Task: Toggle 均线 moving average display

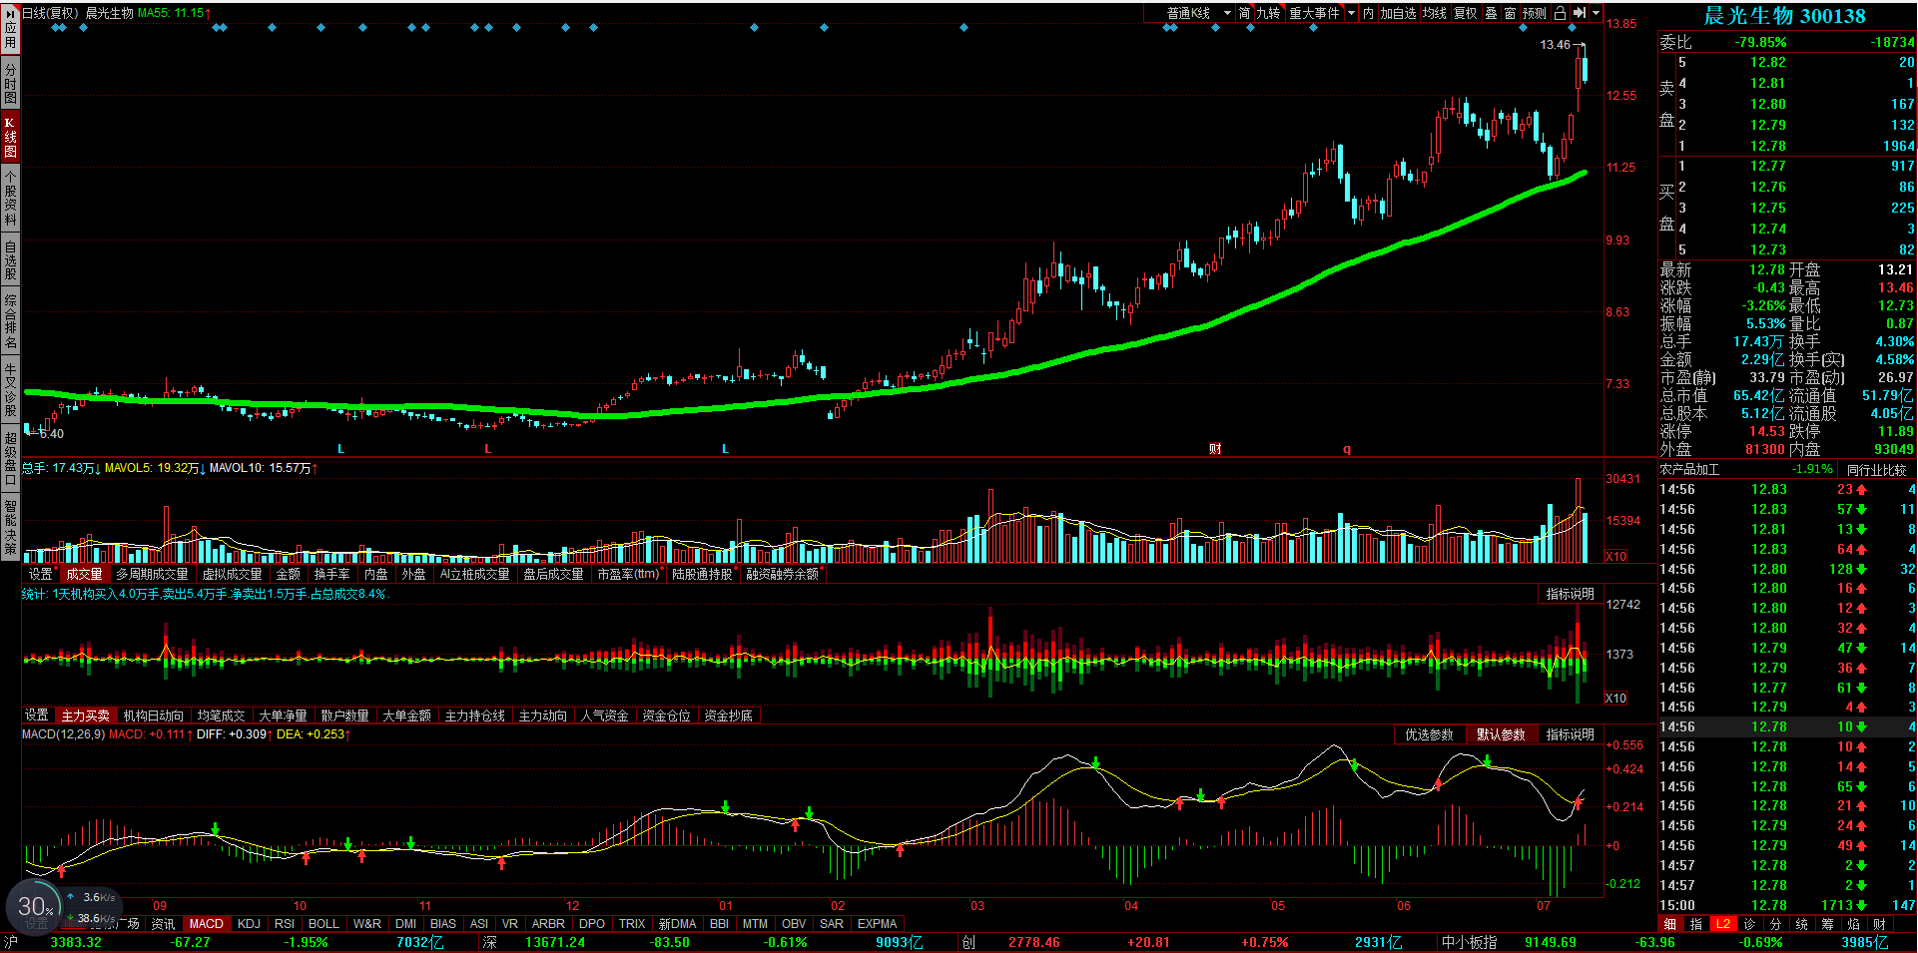Action: pyautogui.click(x=1435, y=13)
